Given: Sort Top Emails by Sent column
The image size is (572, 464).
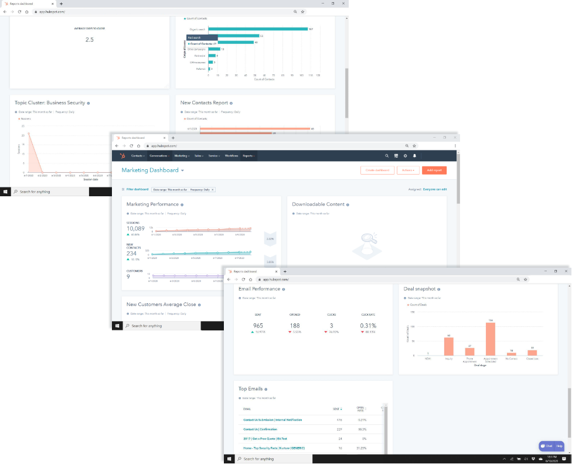Looking at the screenshot, I should [338, 409].
